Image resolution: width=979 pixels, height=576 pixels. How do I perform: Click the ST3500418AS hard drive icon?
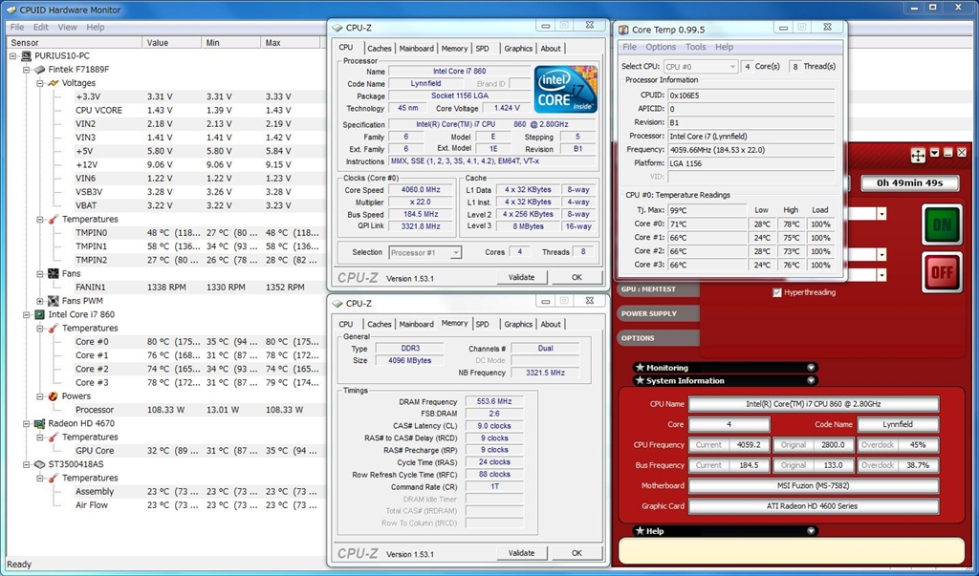[x=40, y=464]
